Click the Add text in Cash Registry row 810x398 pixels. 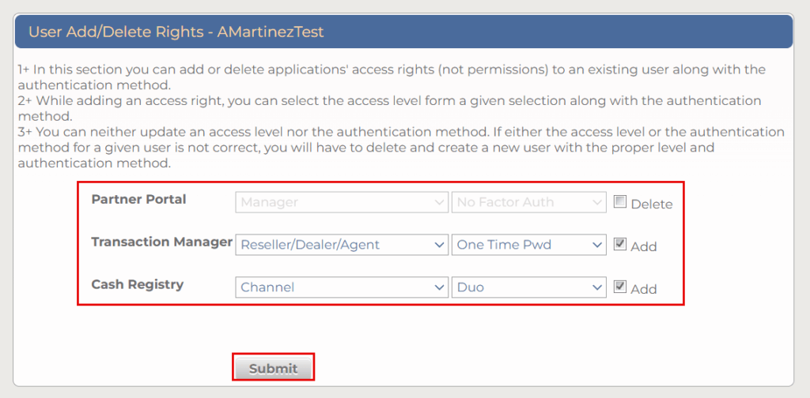[644, 289]
